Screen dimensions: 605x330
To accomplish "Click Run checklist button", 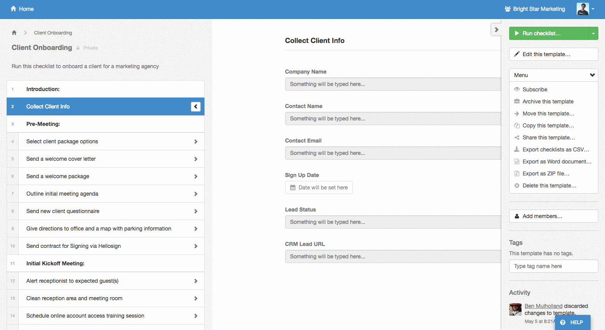I will [x=549, y=33].
